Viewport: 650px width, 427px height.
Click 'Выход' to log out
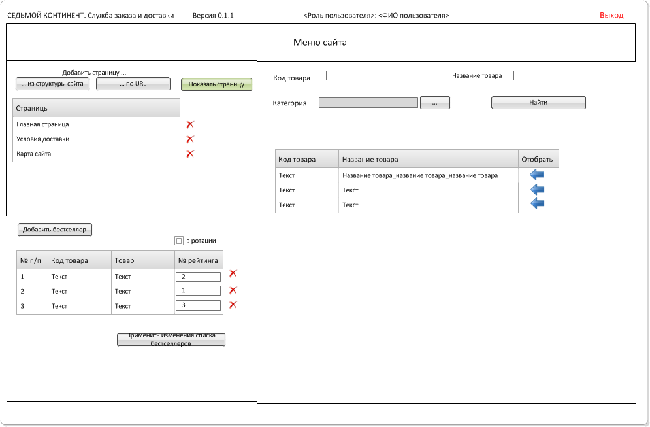(611, 15)
